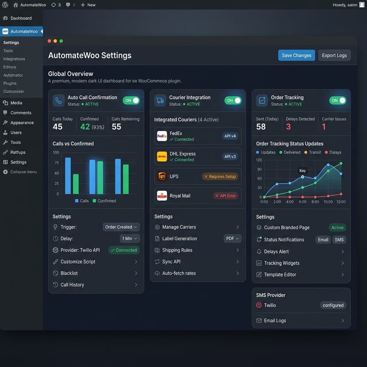
Task: Expand the Delays Alert chevron
Action: pyautogui.click(x=343, y=251)
